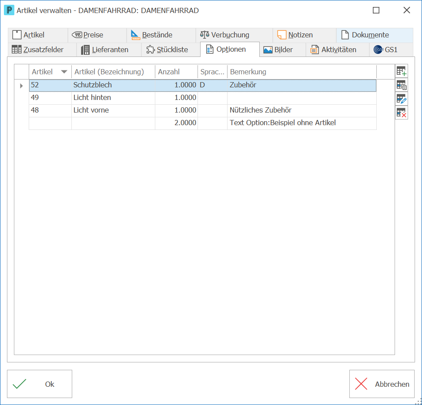Open the Aktivitäten tab
The width and height of the screenshot is (422, 405).
pyautogui.click(x=338, y=50)
